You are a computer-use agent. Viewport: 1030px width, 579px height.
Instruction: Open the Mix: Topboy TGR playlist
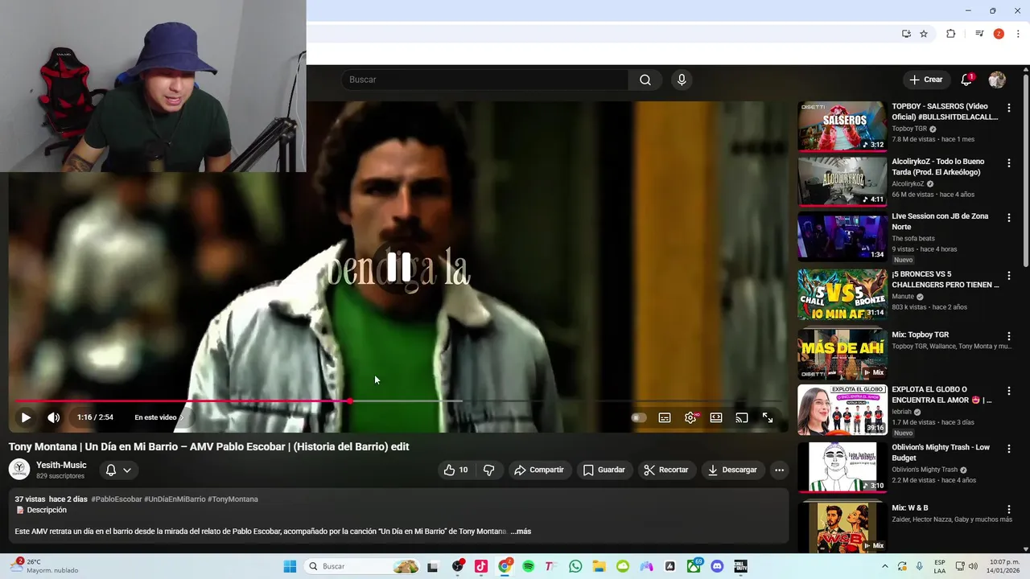tap(842, 354)
